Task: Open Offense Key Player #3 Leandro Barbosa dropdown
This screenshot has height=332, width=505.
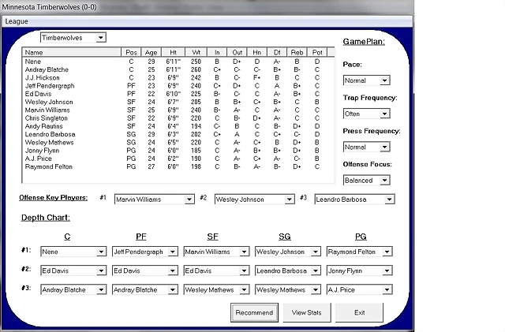Action: [354, 200]
